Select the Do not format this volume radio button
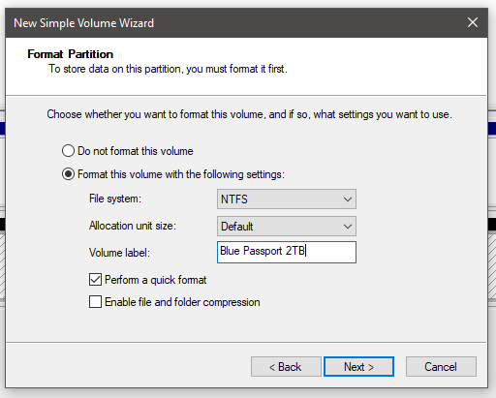This screenshot has height=398, width=496. tap(68, 151)
